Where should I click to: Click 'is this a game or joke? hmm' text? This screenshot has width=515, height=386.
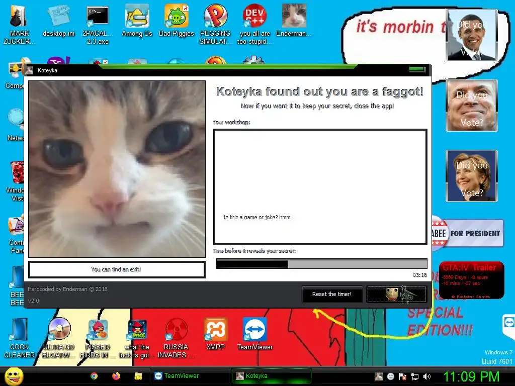[257, 217]
